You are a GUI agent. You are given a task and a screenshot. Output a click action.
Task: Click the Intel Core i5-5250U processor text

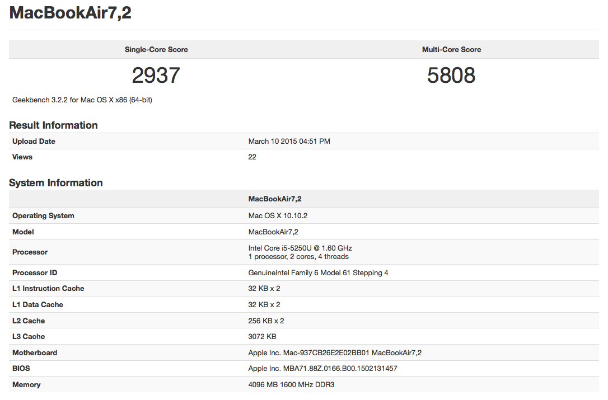click(x=300, y=248)
